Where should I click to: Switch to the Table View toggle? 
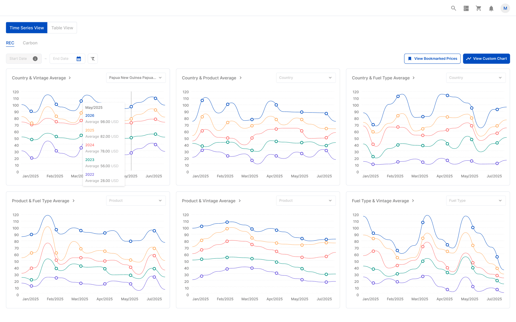click(x=62, y=28)
